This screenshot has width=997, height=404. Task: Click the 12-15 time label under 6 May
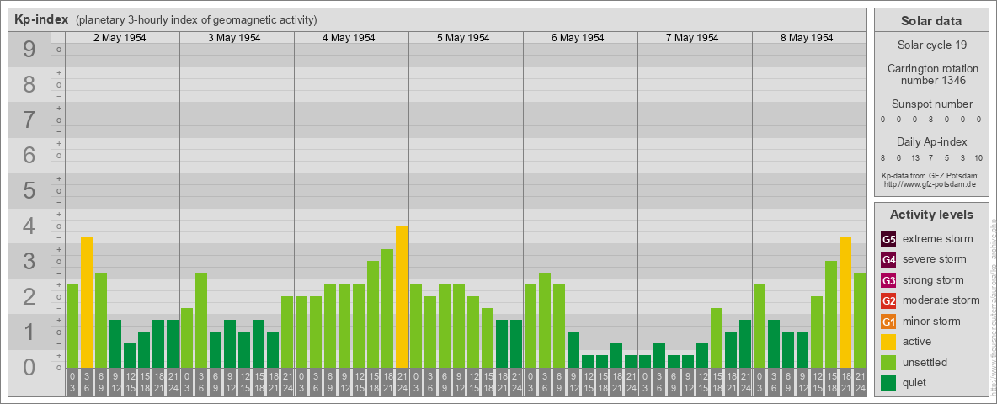click(x=588, y=382)
